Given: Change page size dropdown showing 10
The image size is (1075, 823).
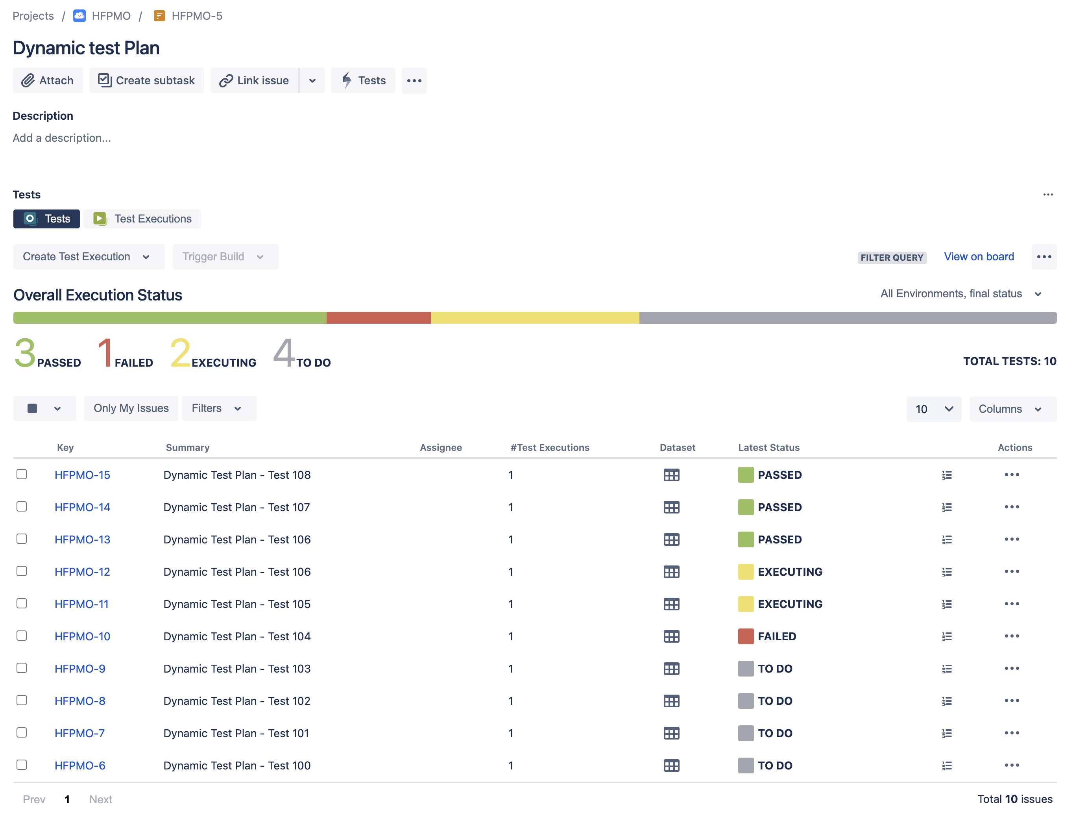Looking at the screenshot, I should (x=933, y=409).
